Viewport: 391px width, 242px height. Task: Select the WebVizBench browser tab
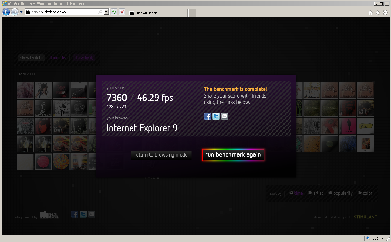pos(158,13)
